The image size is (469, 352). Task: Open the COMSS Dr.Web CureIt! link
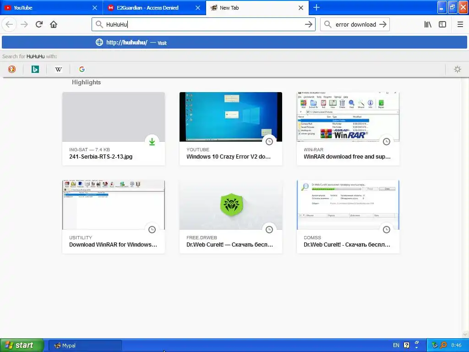tap(347, 245)
